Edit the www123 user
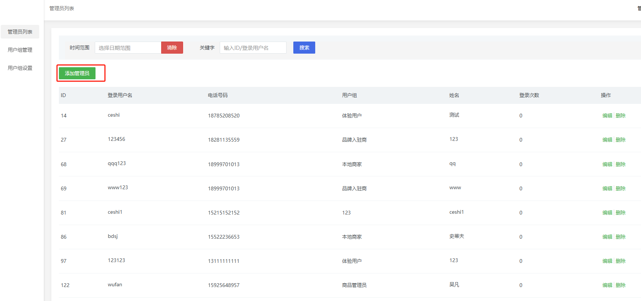Viewport: 641px width, 301px height. [607, 188]
